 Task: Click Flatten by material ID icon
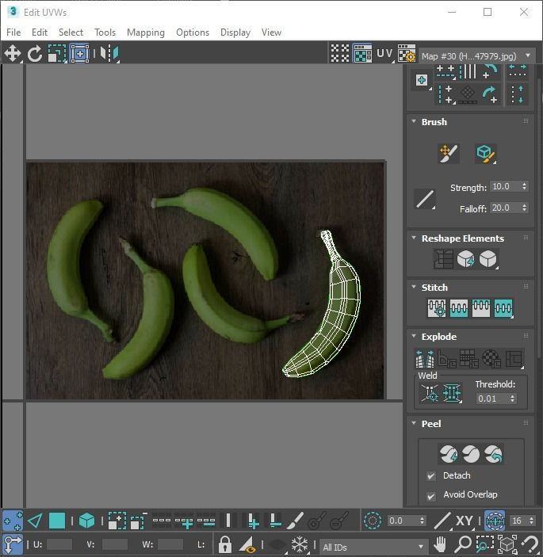(491, 359)
